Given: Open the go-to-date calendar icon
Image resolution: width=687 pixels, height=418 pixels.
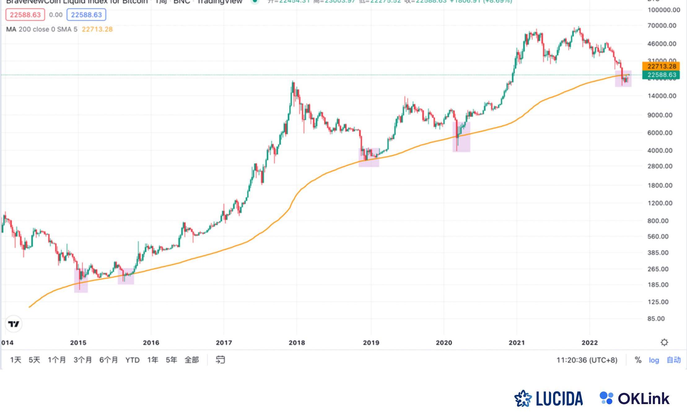Looking at the screenshot, I should coord(220,360).
